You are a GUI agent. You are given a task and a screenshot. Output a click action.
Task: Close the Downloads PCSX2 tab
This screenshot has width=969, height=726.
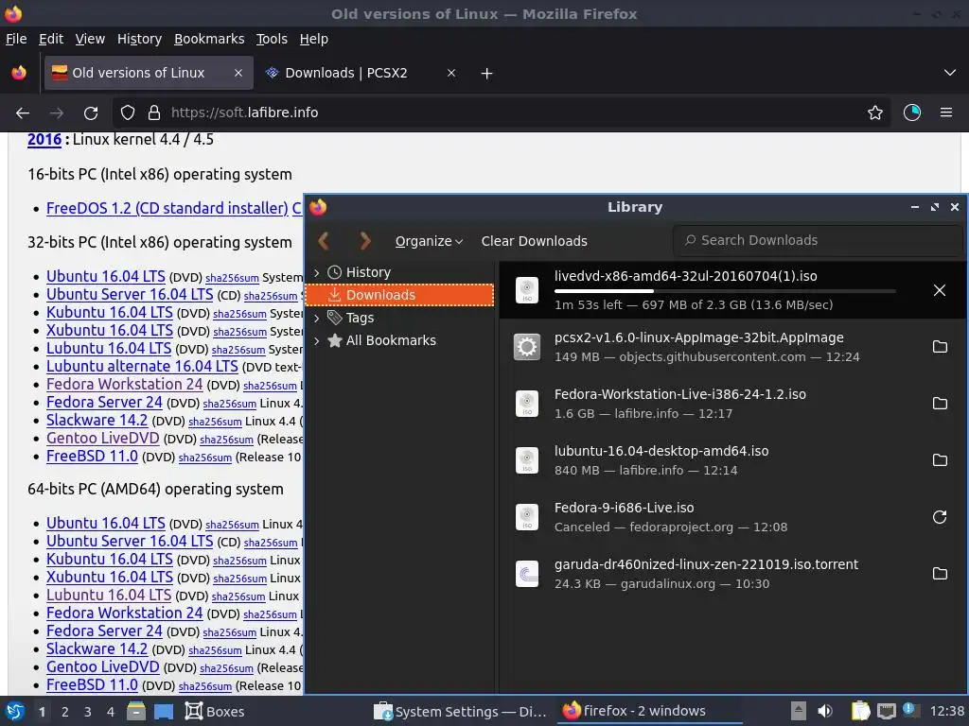[x=451, y=73]
